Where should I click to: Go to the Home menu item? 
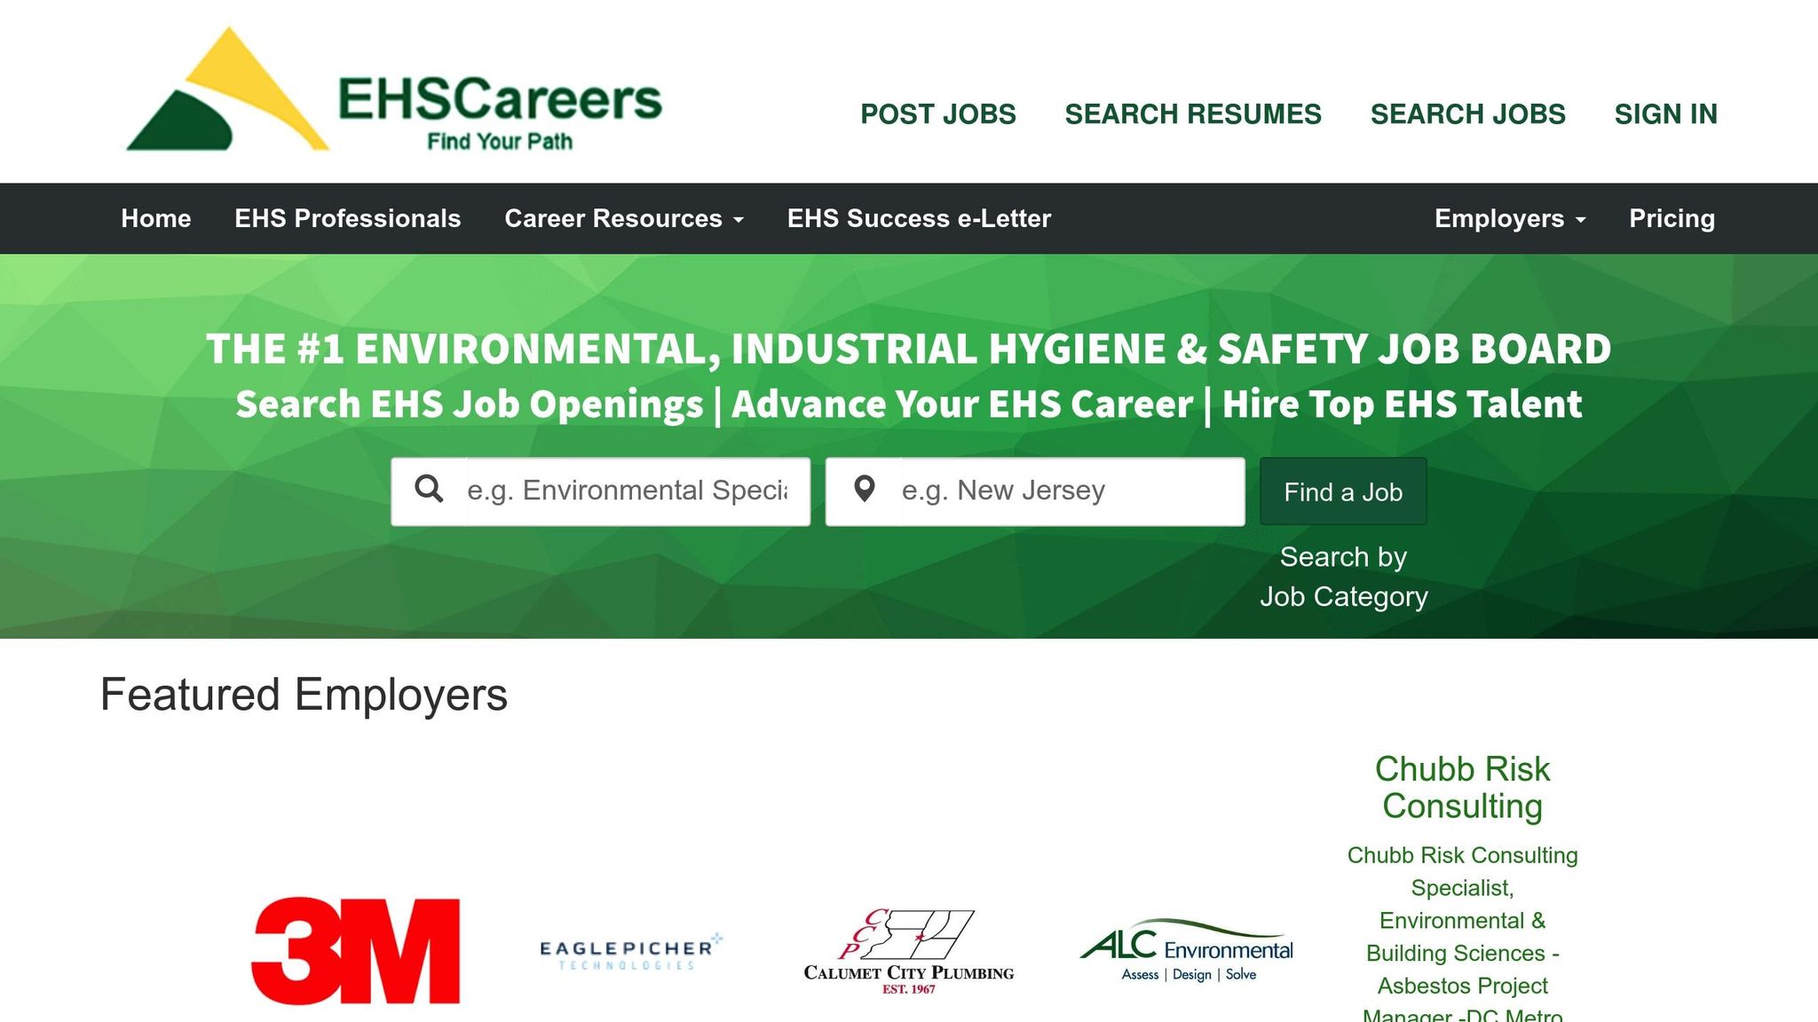pyautogui.click(x=156, y=219)
